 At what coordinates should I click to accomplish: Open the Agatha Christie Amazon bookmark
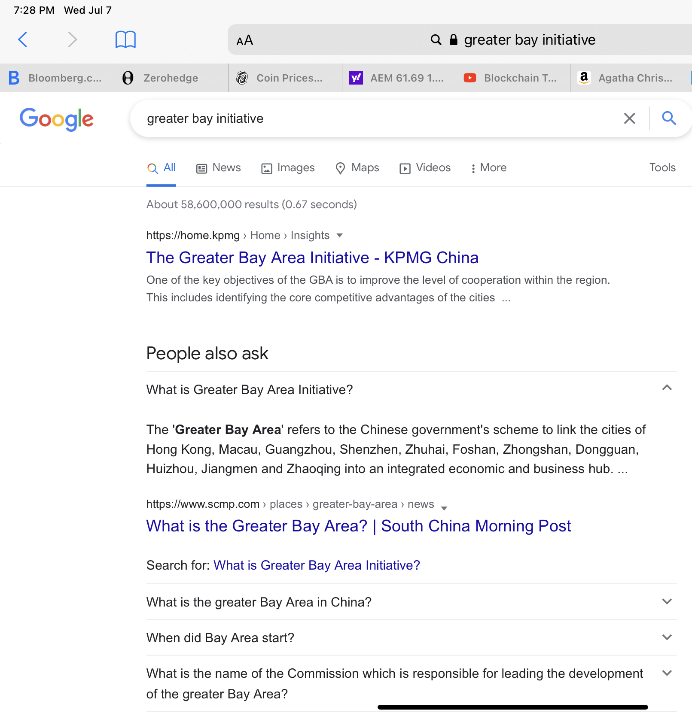(x=627, y=78)
